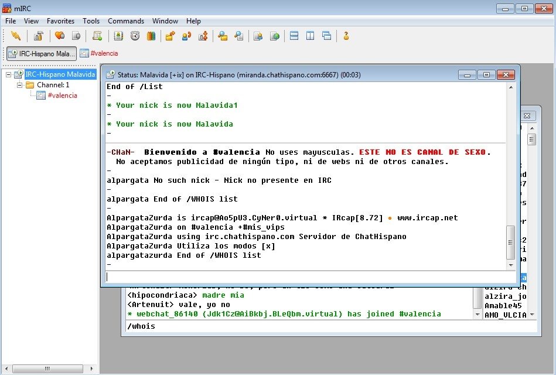
Task: Click the 'Your nick is now Malavida1' line
Action: [172, 105]
